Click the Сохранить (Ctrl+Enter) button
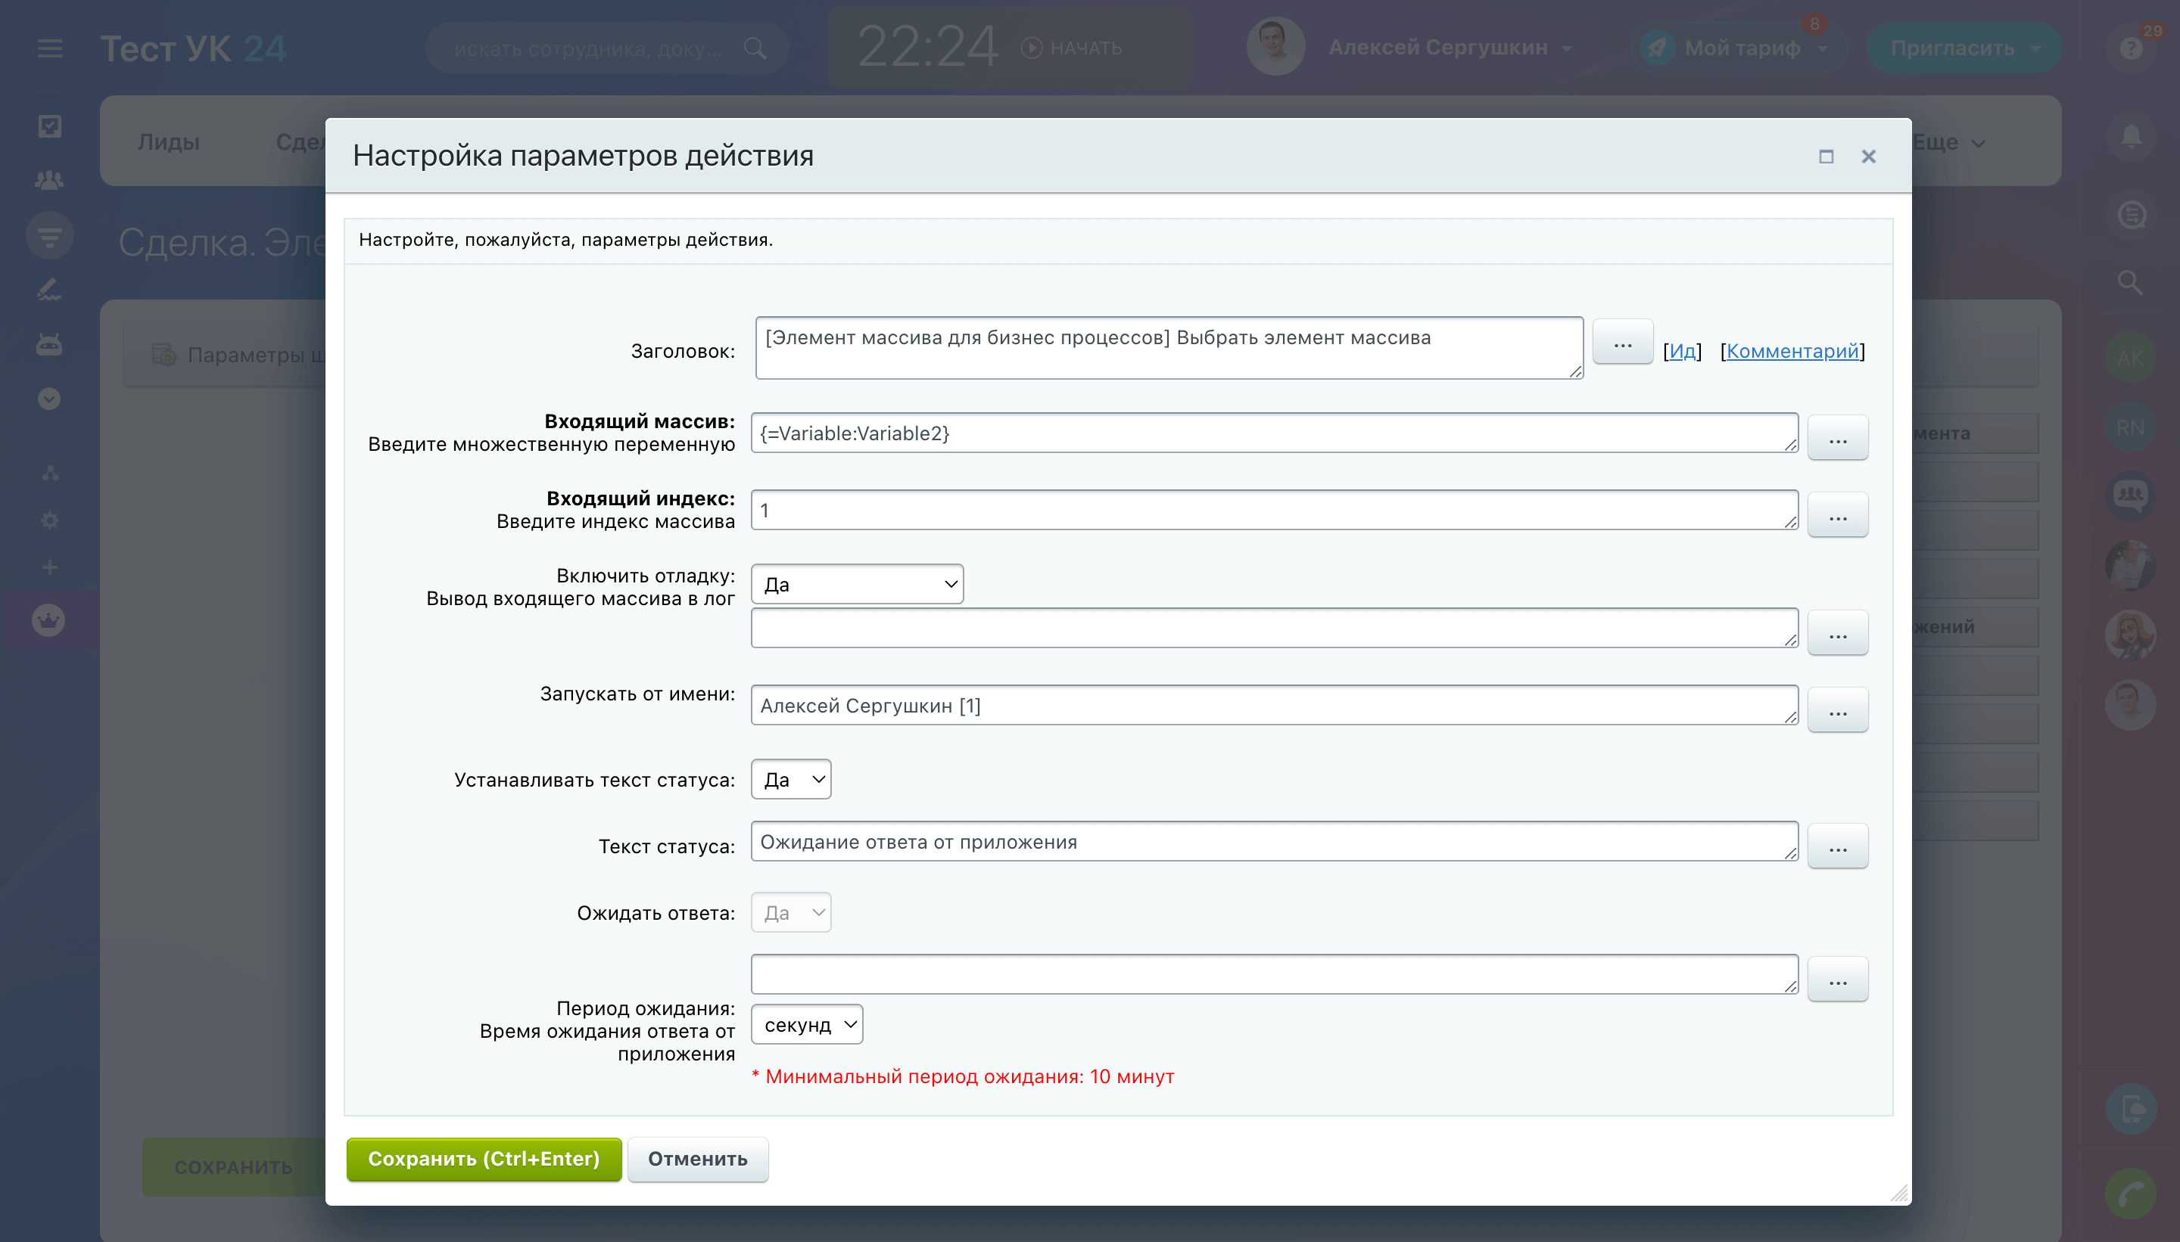This screenshot has height=1242, width=2180. click(483, 1158)
